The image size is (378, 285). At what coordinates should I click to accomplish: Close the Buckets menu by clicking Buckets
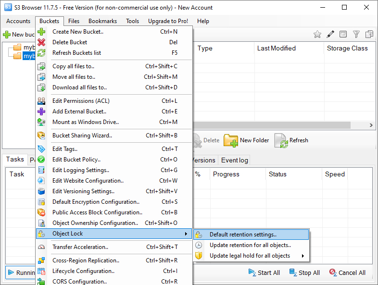tap(50, 21)
